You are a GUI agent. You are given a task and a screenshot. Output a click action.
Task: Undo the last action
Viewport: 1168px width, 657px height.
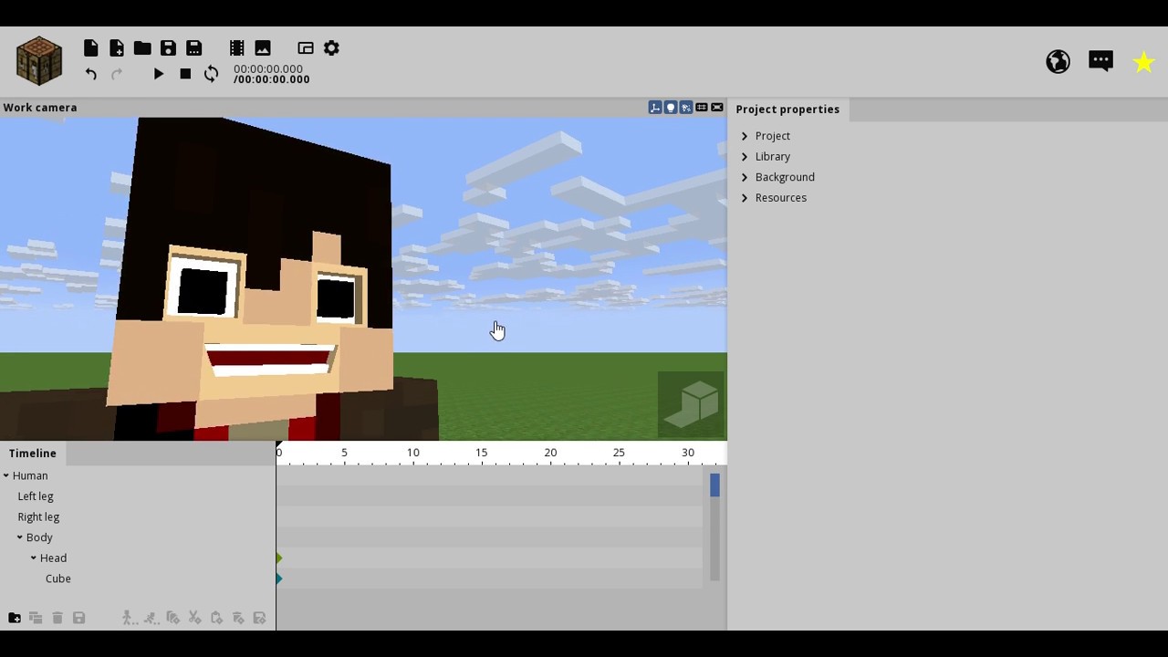(90, 74)
